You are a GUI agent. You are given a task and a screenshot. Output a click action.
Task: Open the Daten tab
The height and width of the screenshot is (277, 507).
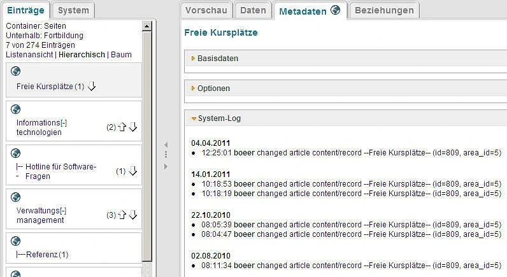click(x=252, y=10)
